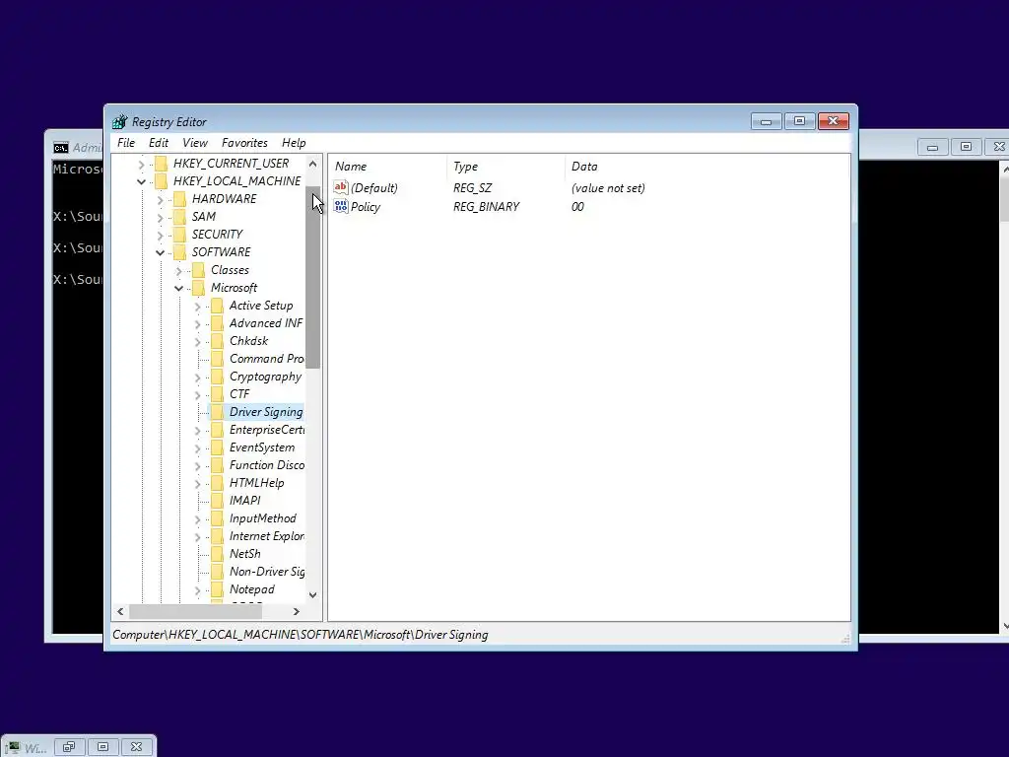Click the tree pane scroll up arrow
The width and height of the screenshot is (1009, 757).
pyautogui.click(x=312, y=164)
